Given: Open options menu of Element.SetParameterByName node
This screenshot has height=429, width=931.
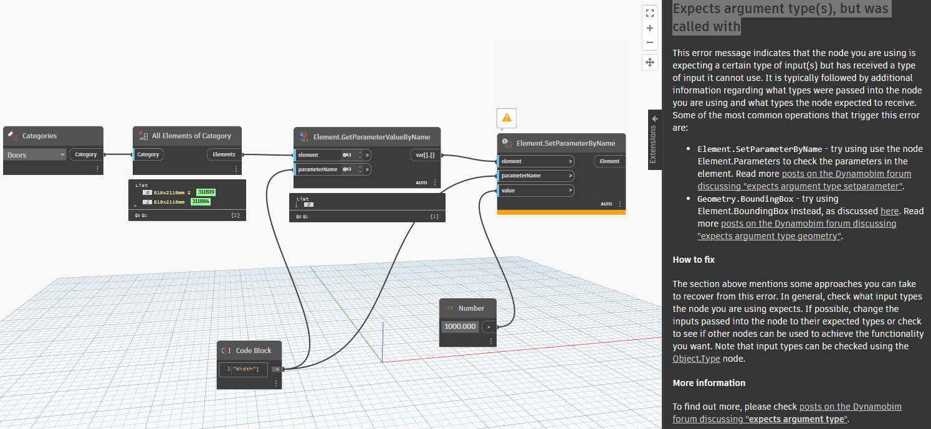Looking at the screenshot, I should pyautogui.click(x=620, y=204).
